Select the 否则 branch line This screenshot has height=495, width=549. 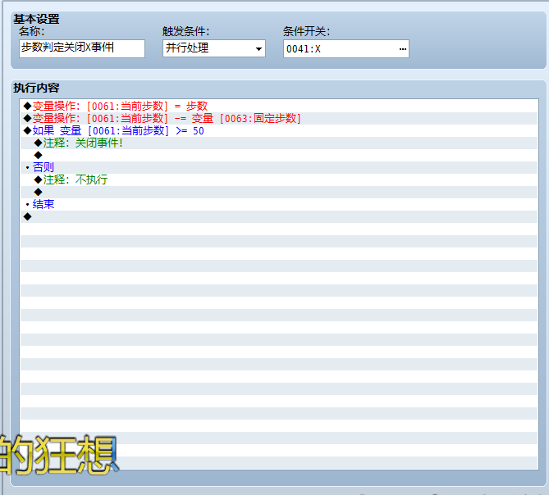(279, 167)
